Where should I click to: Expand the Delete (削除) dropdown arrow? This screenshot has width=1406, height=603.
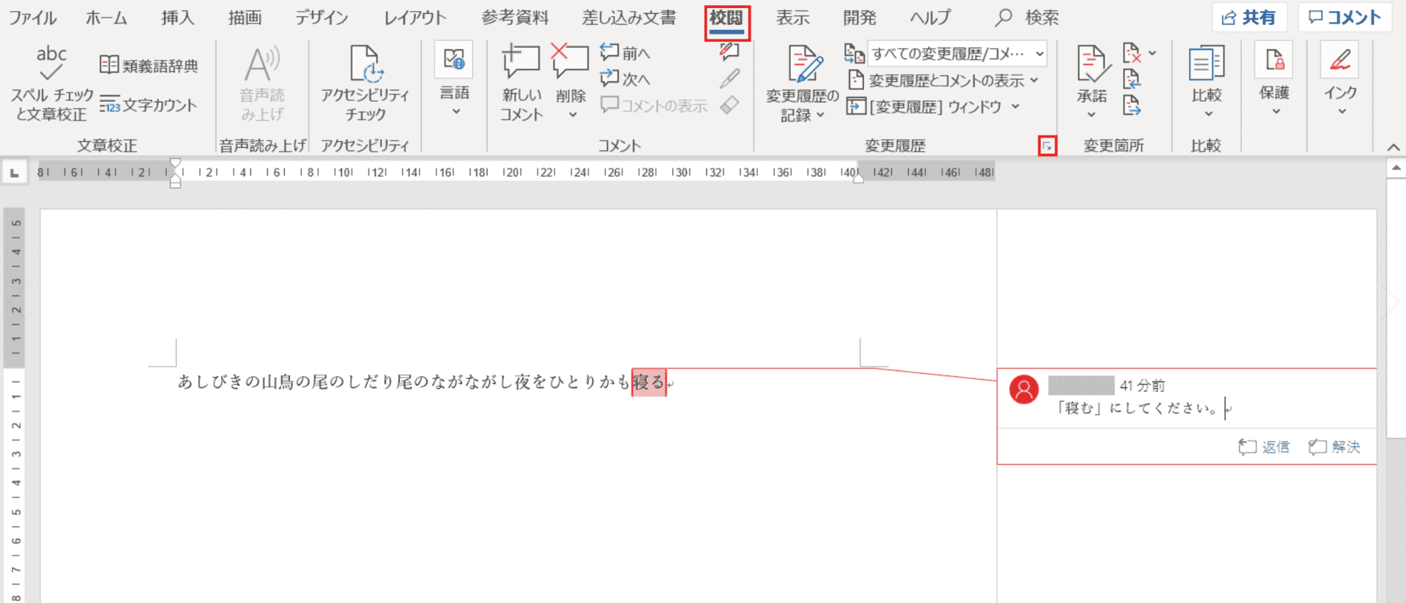pyautogui.click(x=572, y=115)
